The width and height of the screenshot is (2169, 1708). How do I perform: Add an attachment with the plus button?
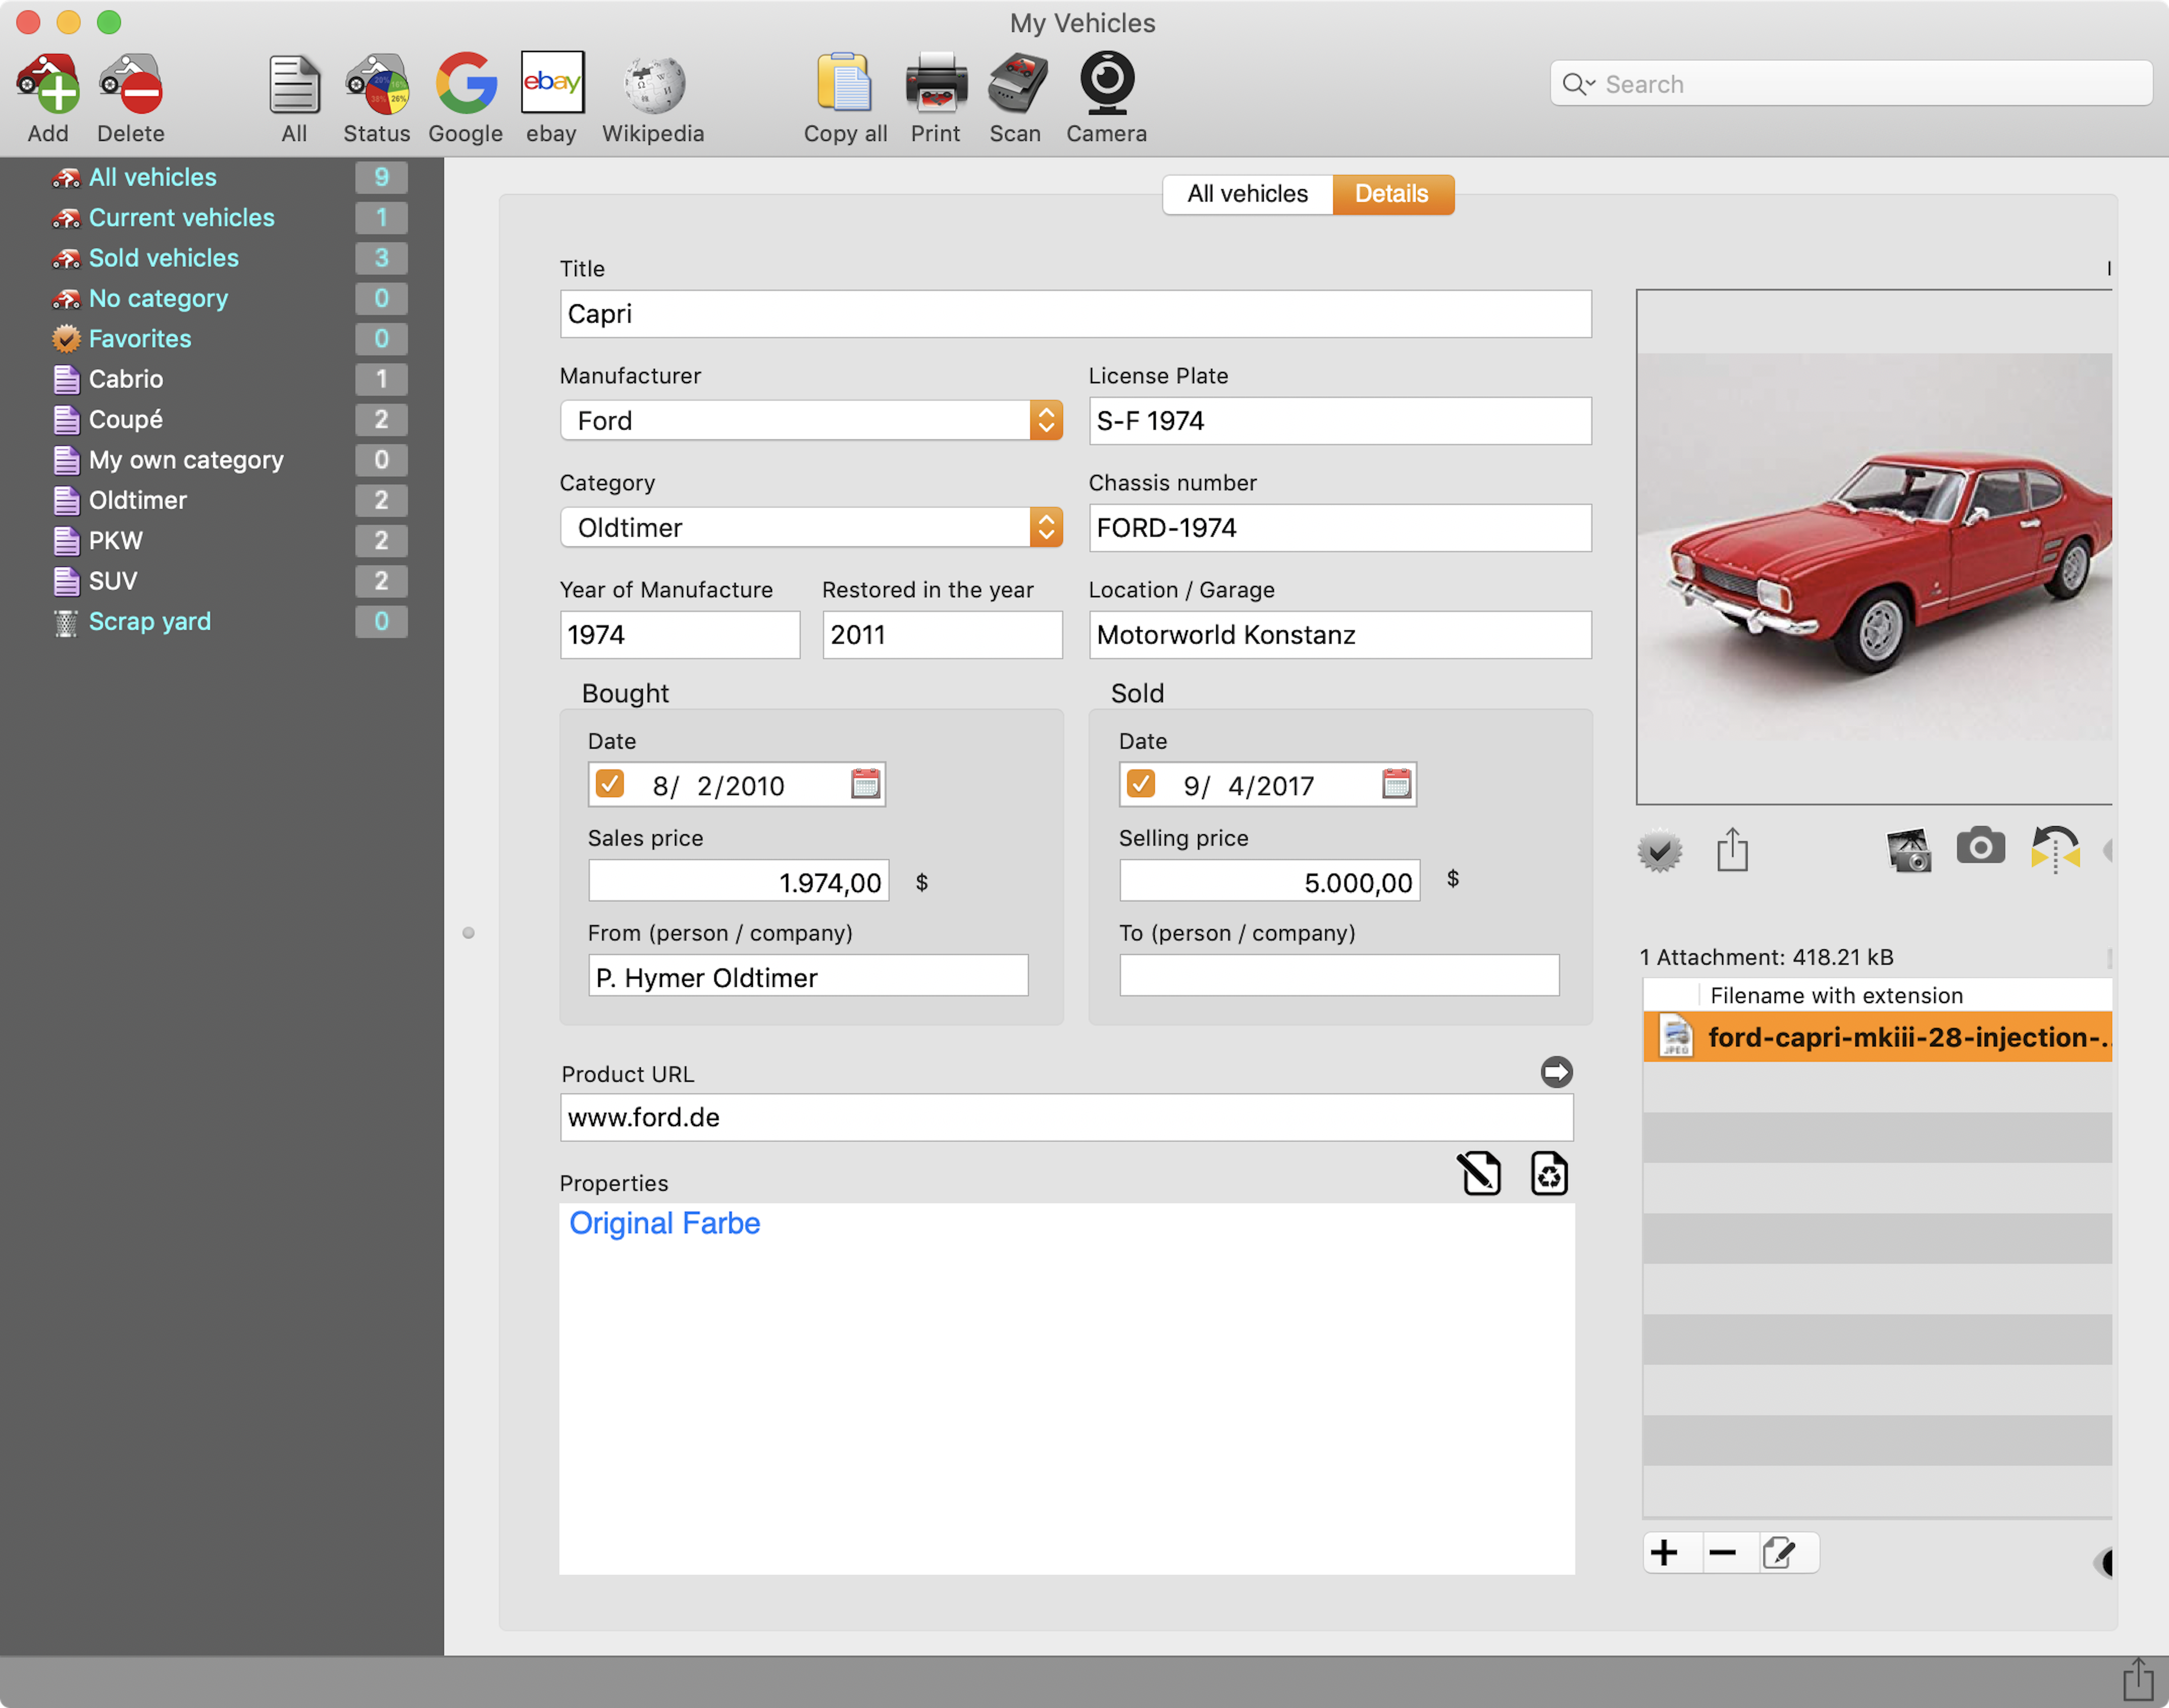(x=1665, y=1553)
